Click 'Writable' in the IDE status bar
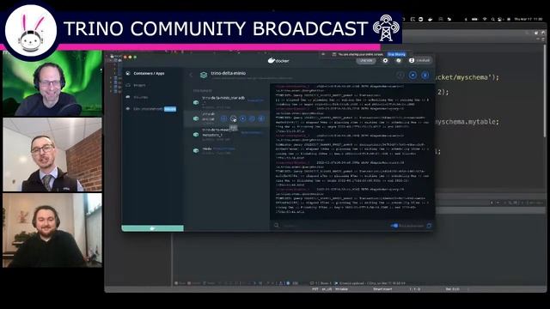 point(342,289)
